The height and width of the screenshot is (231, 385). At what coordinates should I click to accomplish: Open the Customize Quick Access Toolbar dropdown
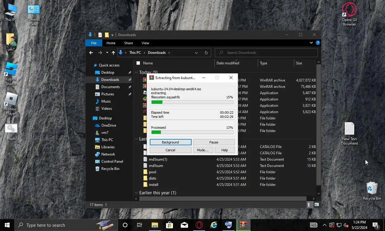click(x=112, y=35)
